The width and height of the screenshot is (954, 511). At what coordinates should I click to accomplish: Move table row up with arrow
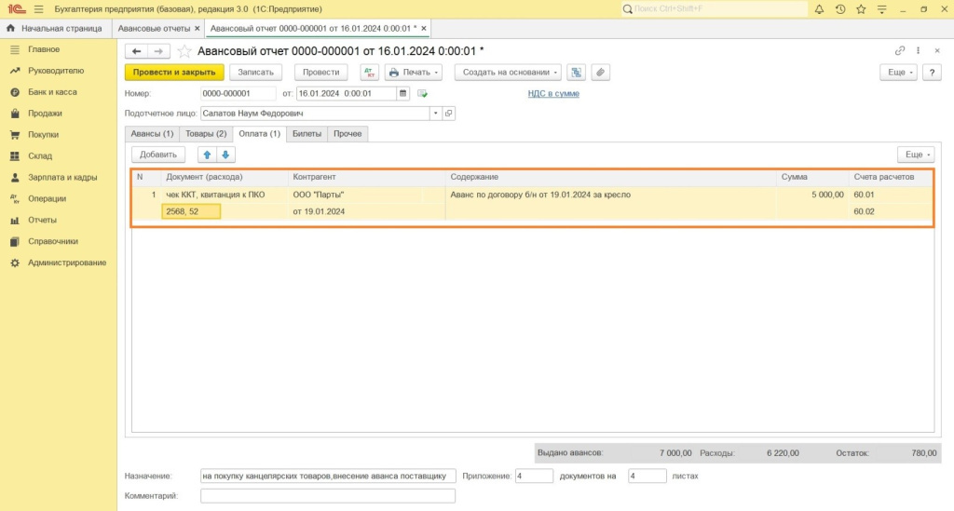[207, 155]
